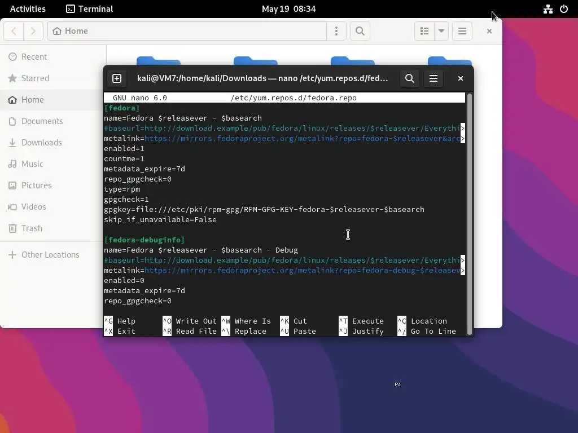Click the ^G Help shortcut label

tap(120, 321)
